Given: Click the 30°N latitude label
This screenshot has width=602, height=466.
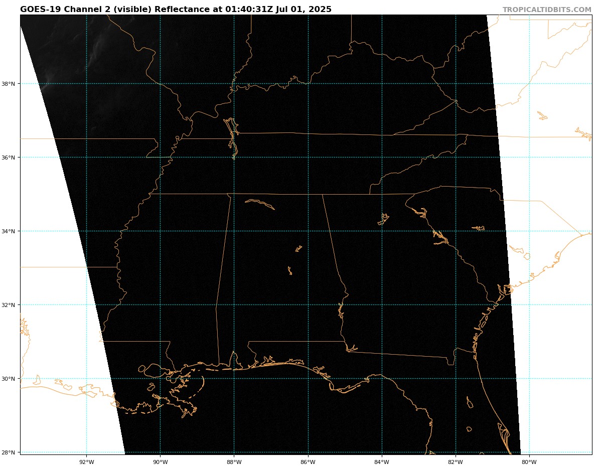Looking at the screenshot, I should click(9, 379).
